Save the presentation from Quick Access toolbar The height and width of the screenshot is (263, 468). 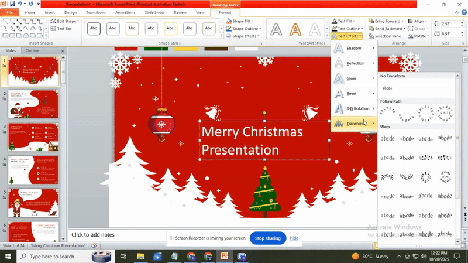tap(12, 4)
